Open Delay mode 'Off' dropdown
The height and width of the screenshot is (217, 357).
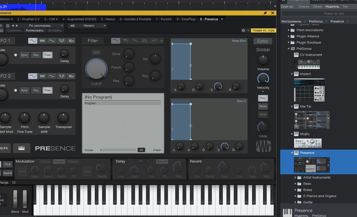tap(143, 161)
